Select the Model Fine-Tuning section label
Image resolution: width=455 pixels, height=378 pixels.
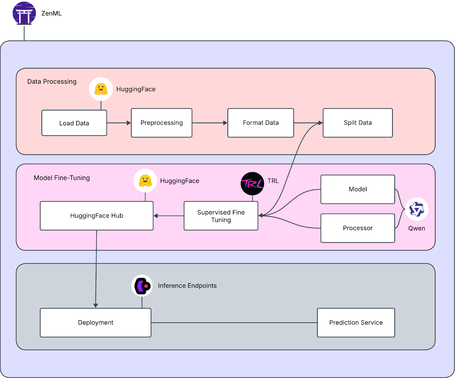pyautogui.click(x=62, y=178)
